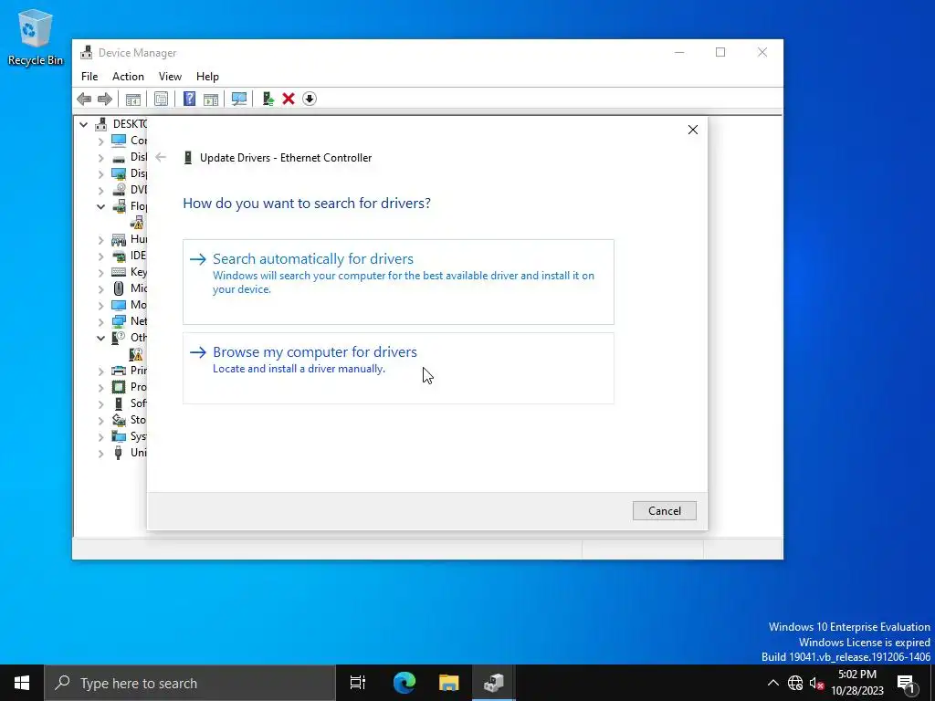Click the Scan for hardware changes icon
935x701 pixels.
pyautogui.click(x=239, y=99)
